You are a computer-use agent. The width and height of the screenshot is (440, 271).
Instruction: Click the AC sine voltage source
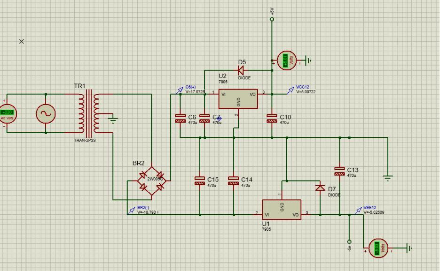(46, 113)
